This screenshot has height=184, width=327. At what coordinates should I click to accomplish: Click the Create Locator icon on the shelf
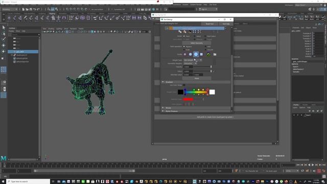pyautogui.click(x=9, y=18)
